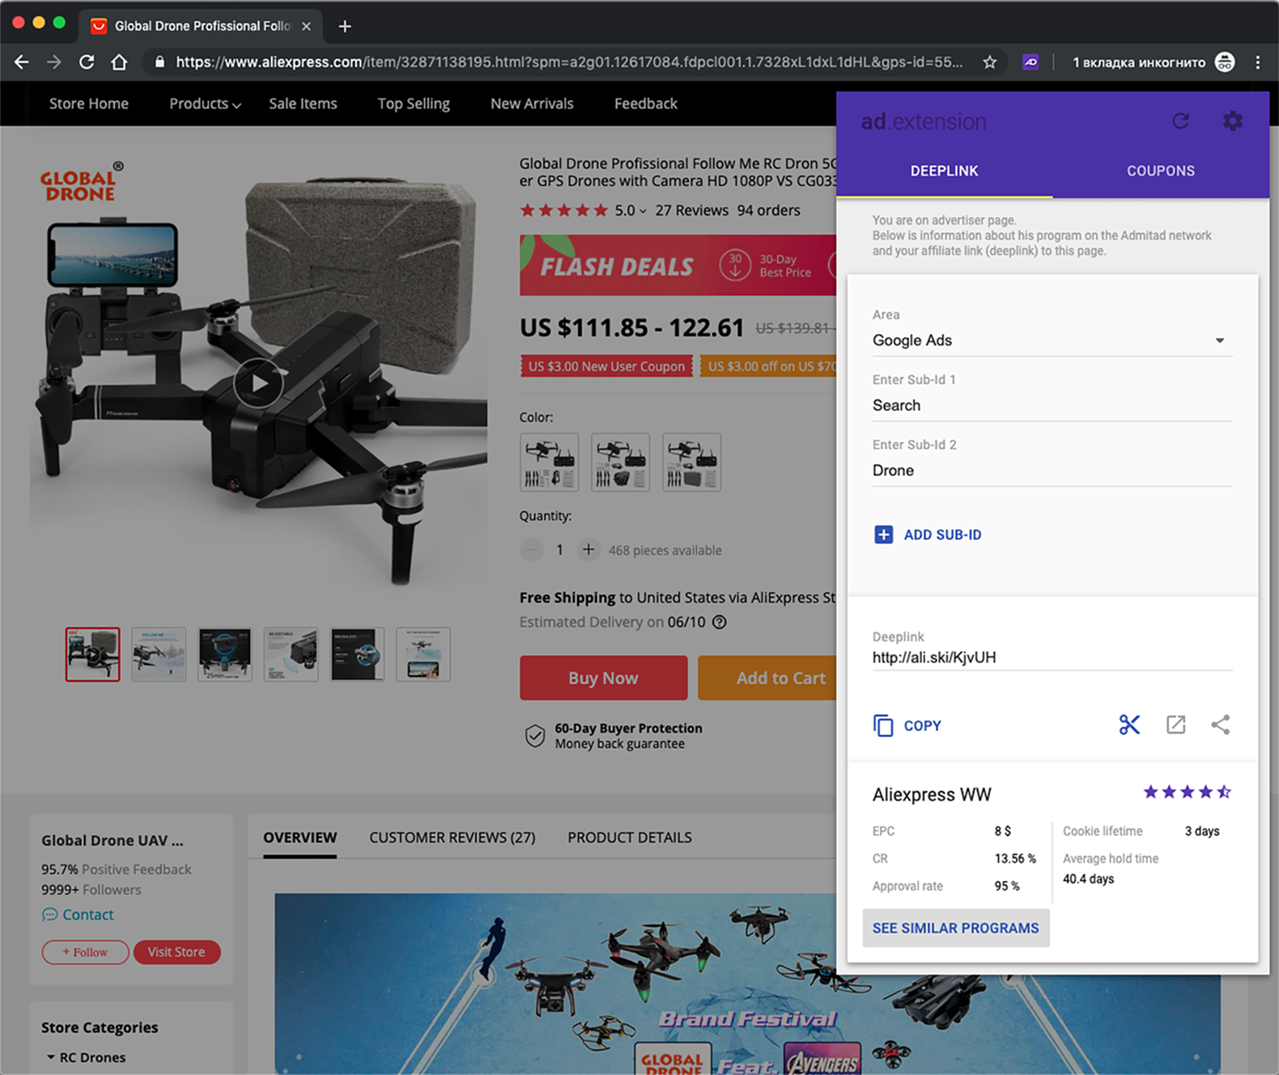Image resolution: width=1279 pixels, height=1075 pixels.
Task: Click the plus icon to add Sub-ID
Action: tap(883, 535)
